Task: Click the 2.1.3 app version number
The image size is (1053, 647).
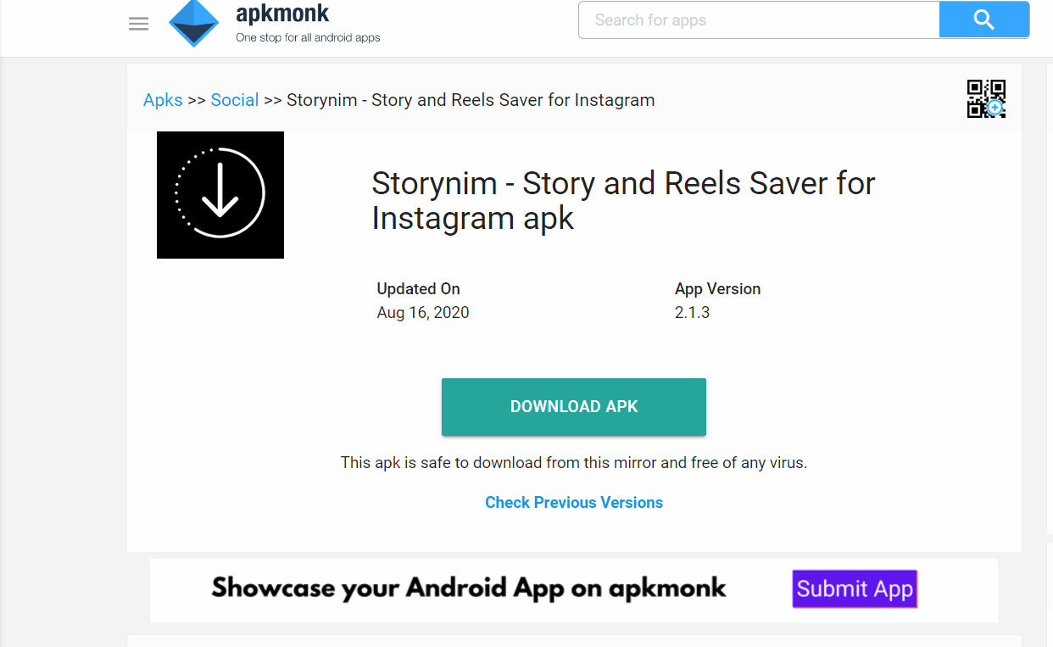Action: tap(693, 313)
